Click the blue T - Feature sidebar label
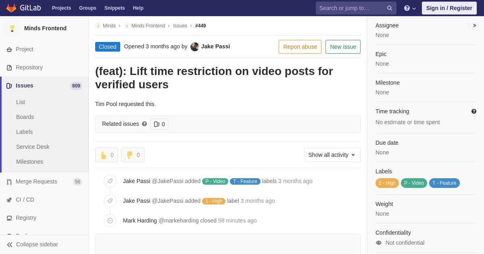This screenshot has height=254, width=484. (x=444, y=183)
